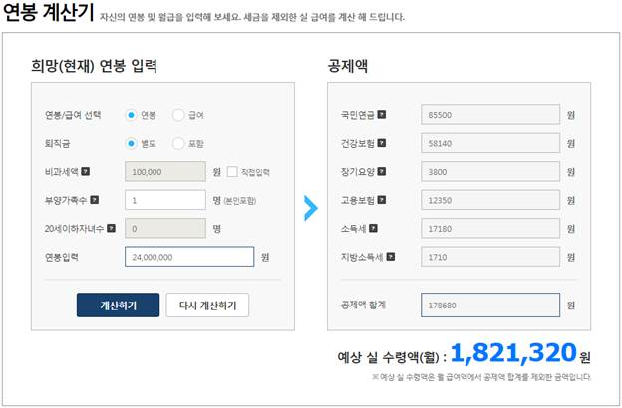Click the 다시 계산하기 button
The width and height of the screenshot is (622, 408).
point(207,306)
